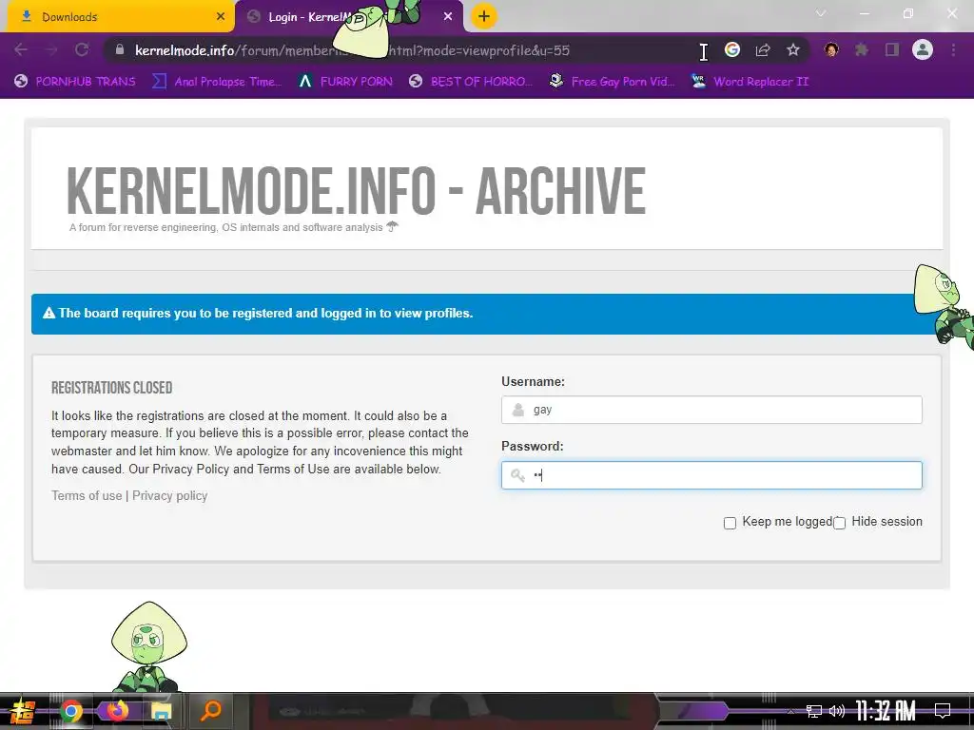The width and height of the screenshot is (974, 730).
Task: Click the padlock site info icon
Action: click(x=120, y=50)
